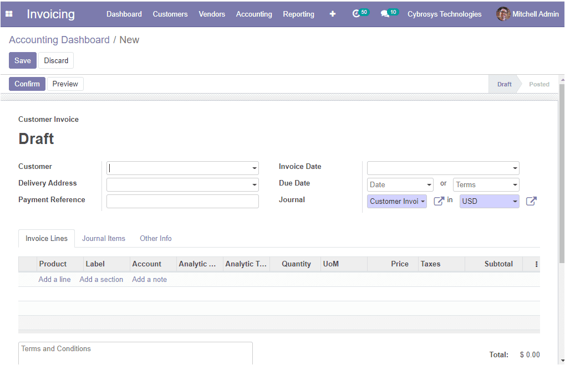The height and width of the screenshot is (365, 565).
Task: Open the Accounting menu
Action: [x=254, y=14]
